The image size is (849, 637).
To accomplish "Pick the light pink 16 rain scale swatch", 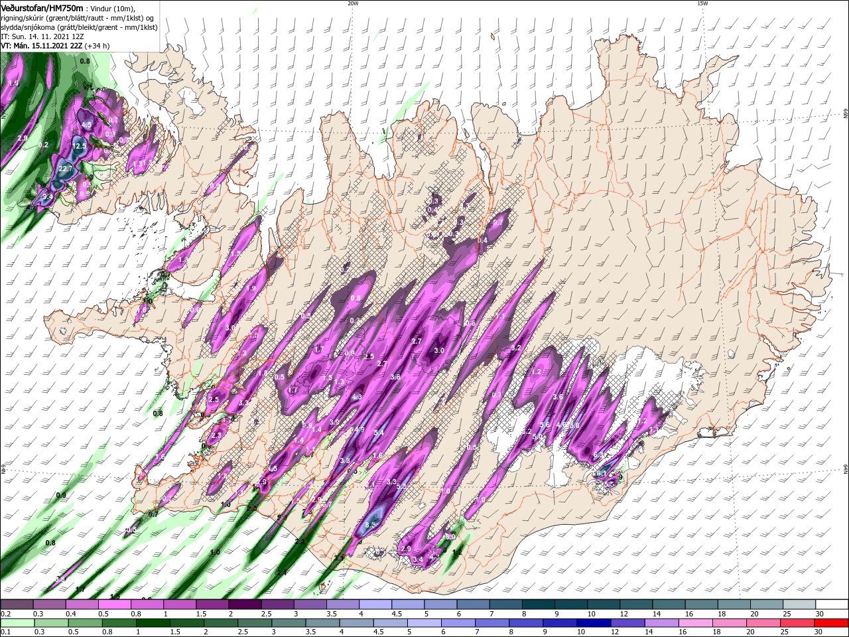I will point(695,623).
